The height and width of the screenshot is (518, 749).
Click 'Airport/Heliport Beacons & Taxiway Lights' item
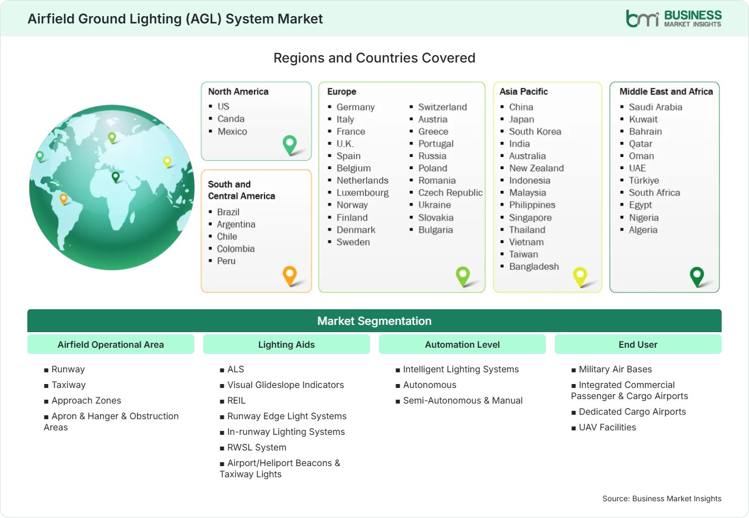(x=280, y=469)
